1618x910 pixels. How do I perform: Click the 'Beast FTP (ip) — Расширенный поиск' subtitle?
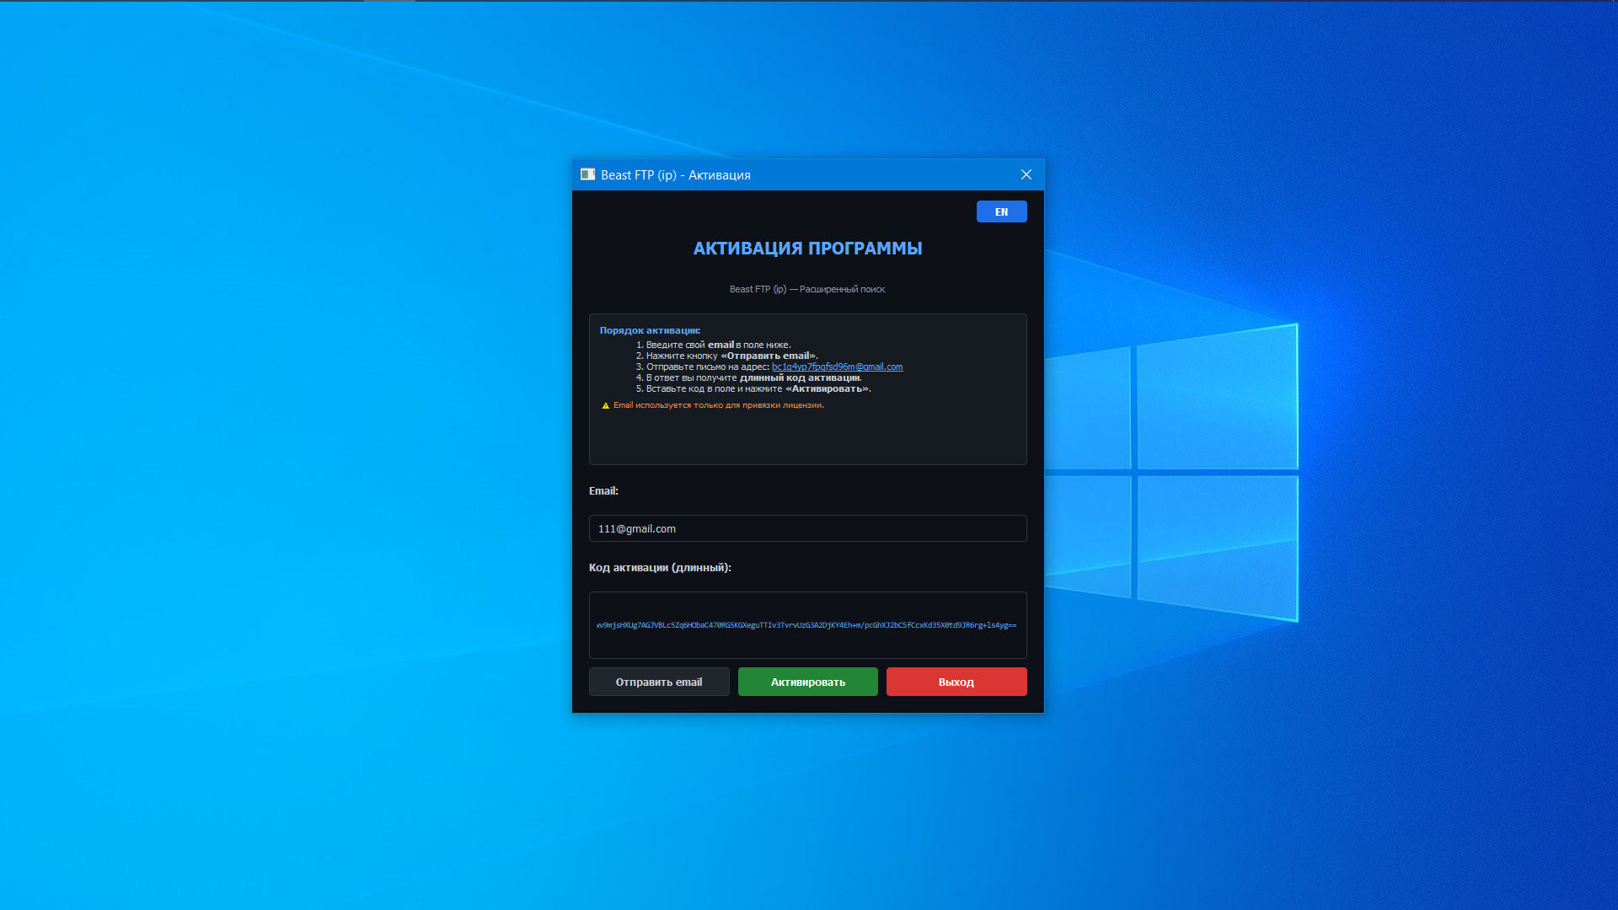[807, 289]
